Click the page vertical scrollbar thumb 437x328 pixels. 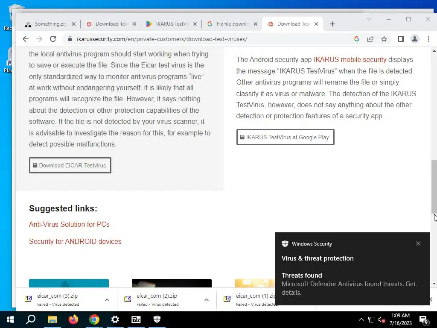434,187
